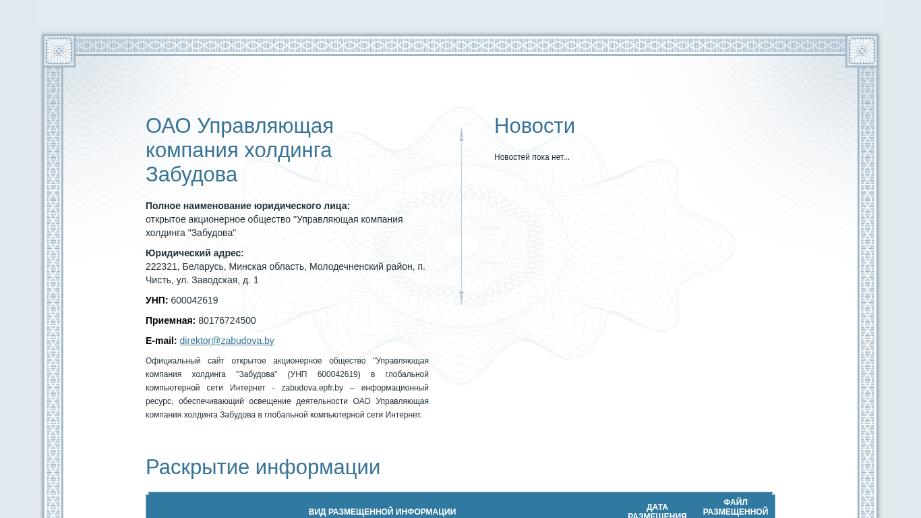Click the paragraph starting with Официальный сайт

[x=287, y=388]
